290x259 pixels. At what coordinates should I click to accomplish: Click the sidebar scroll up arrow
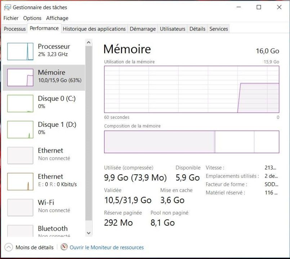pyautogui.click(x=89, y=43)
